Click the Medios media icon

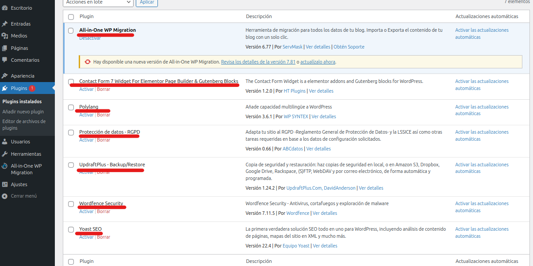click(5, 36)
